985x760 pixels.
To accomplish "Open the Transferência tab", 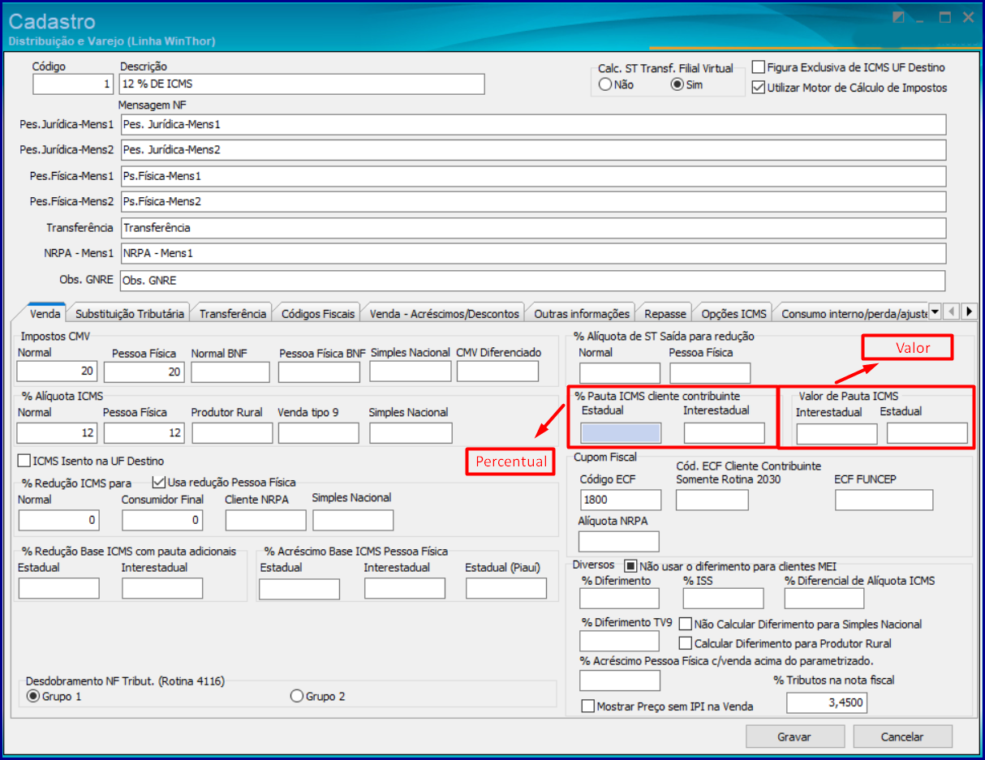I will tap(233, 313).
